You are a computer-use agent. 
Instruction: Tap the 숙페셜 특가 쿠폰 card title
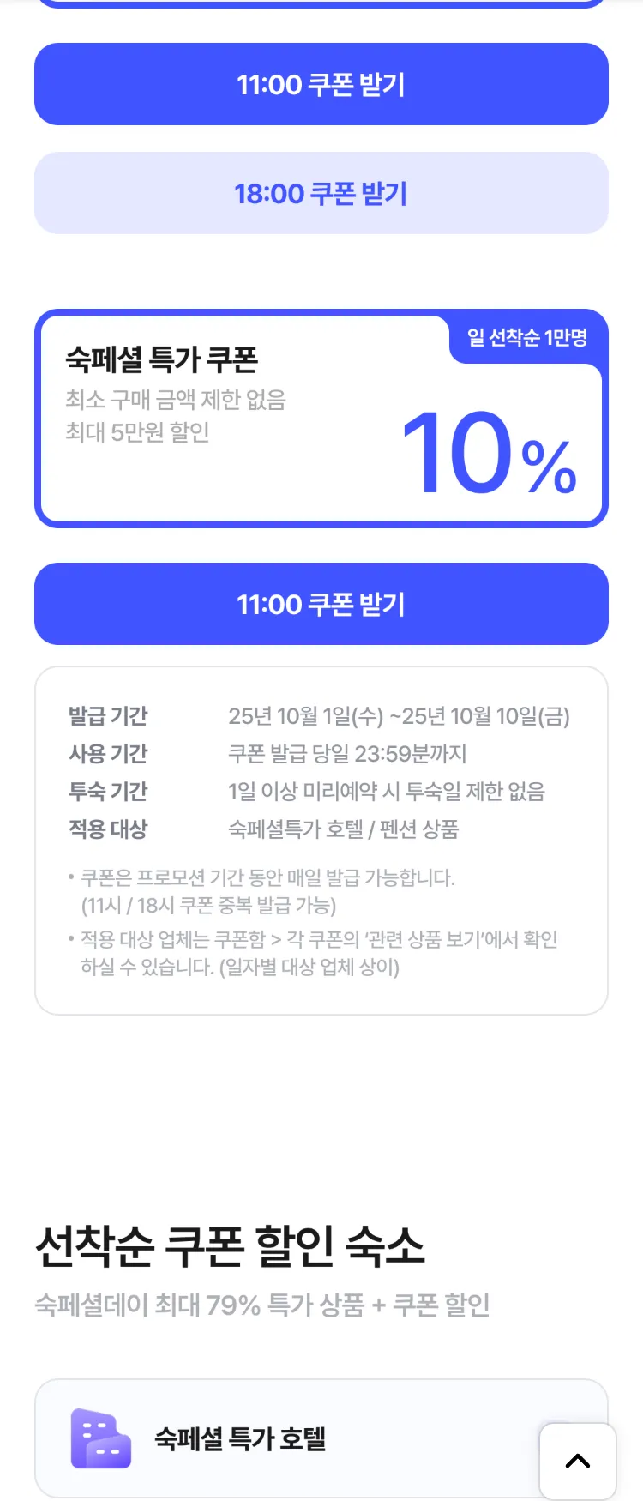[x=162, y=359]
